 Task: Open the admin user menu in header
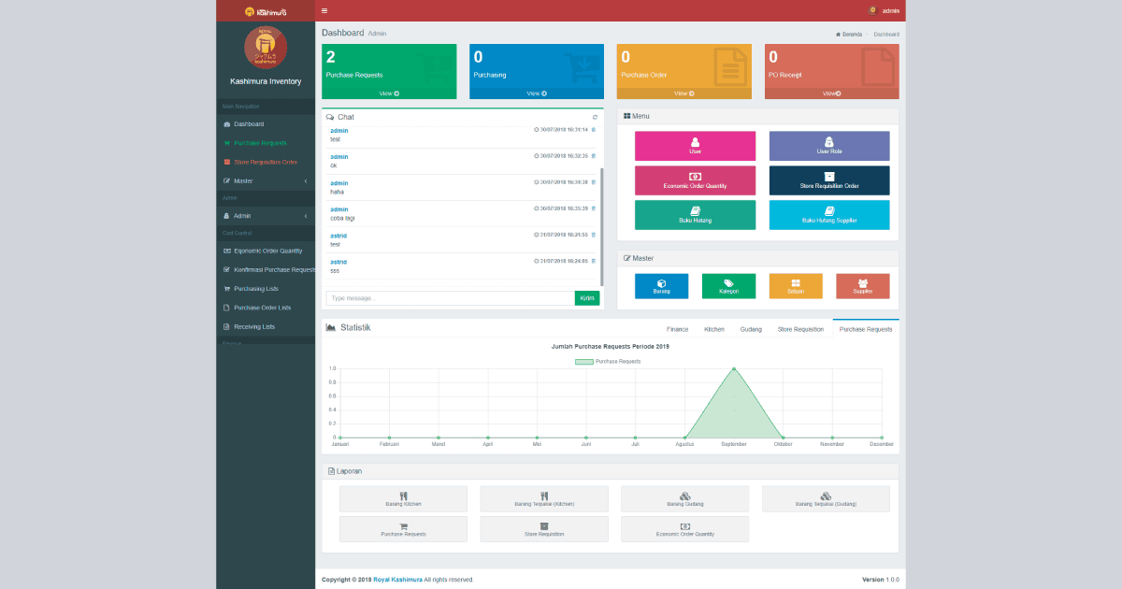[884, 10]
